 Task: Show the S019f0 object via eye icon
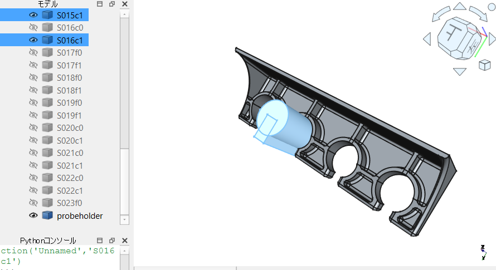[33, 103]
